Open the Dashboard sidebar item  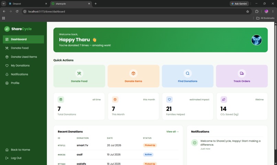tap(23, 39)
